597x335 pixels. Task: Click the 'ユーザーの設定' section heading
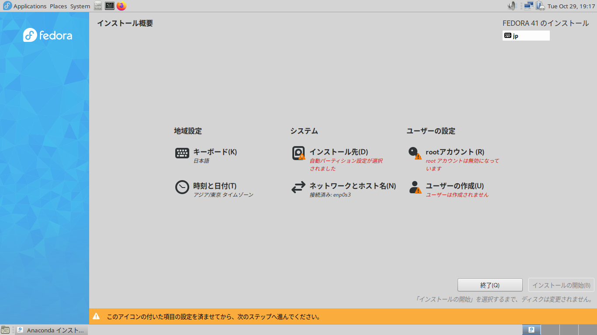tap(431, 131)
